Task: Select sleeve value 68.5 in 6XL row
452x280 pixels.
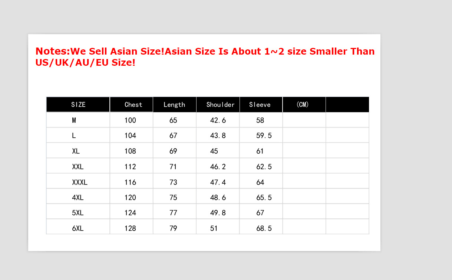Action: click(264, 228)
